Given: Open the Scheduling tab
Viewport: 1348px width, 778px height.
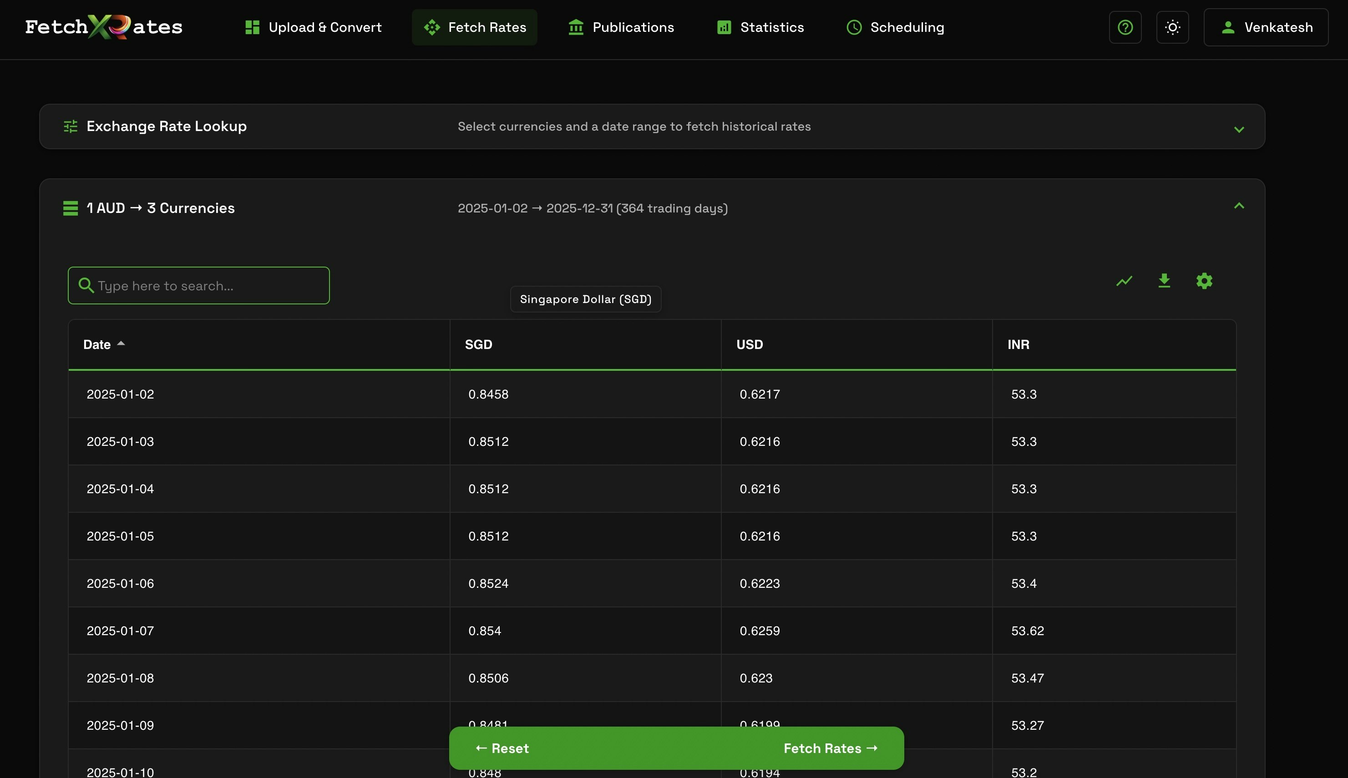Looking at the screenshot, I should (895, 27).
